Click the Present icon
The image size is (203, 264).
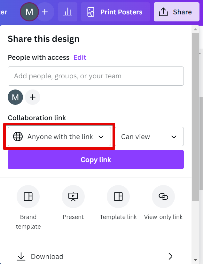73,197
